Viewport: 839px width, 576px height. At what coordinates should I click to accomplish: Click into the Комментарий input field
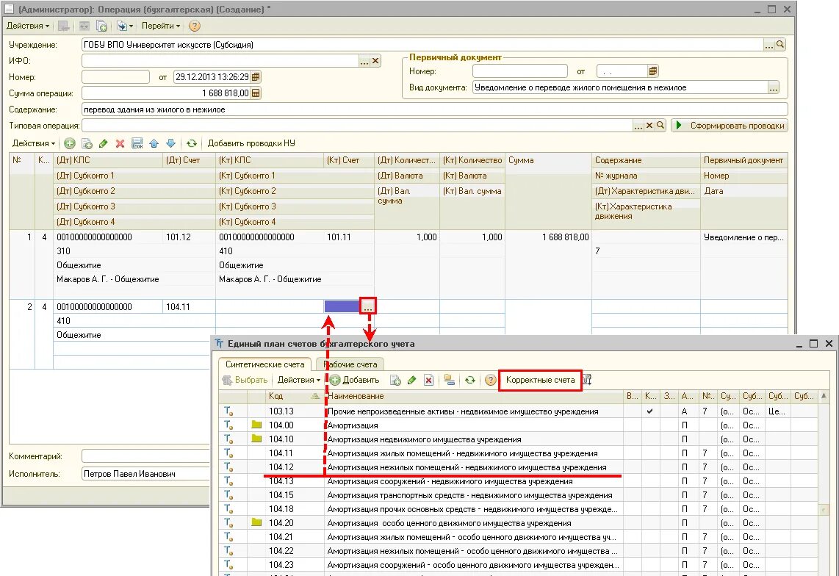coord(145,457)
